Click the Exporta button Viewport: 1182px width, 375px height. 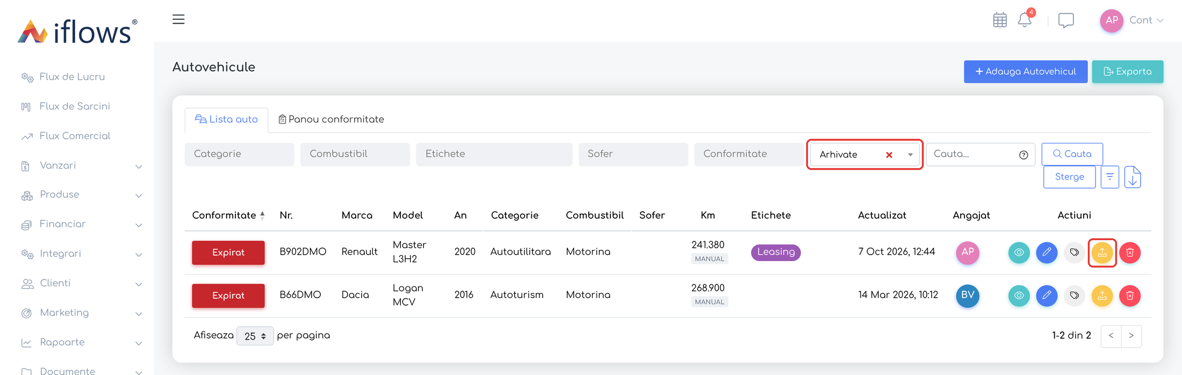pyautogui.click(x=1128, y=71)
